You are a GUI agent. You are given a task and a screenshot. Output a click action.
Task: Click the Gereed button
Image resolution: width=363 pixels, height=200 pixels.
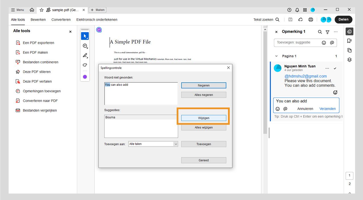coord(204,160)
